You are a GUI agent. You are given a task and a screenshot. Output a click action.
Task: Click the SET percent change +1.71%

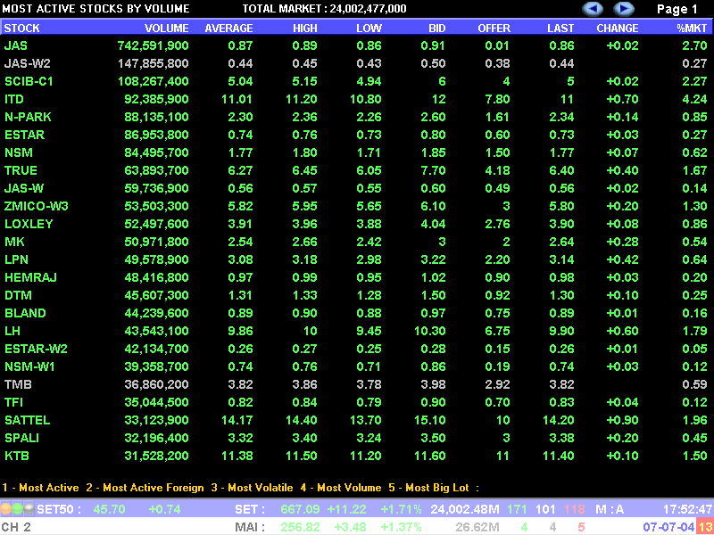click(401, 508)
